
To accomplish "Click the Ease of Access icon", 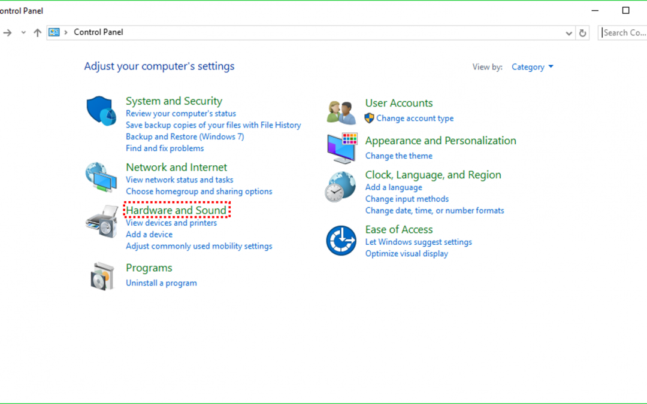I will [341, 241].
